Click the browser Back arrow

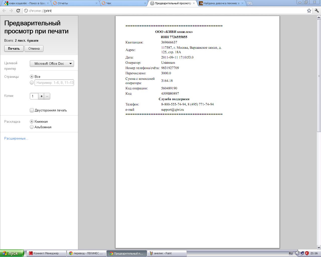coord(4,11)
